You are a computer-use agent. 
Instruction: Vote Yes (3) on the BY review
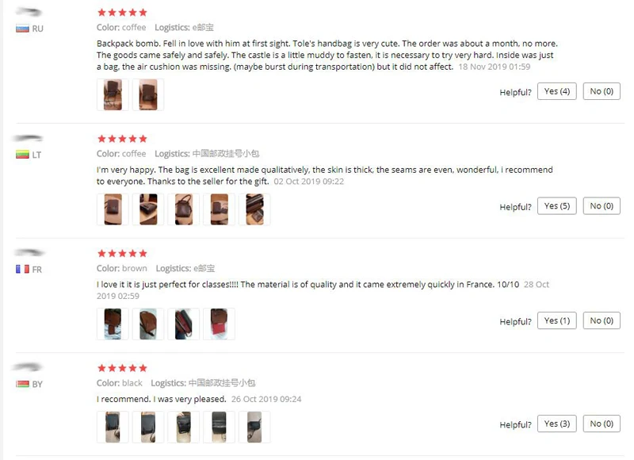(x=557, y=424)
